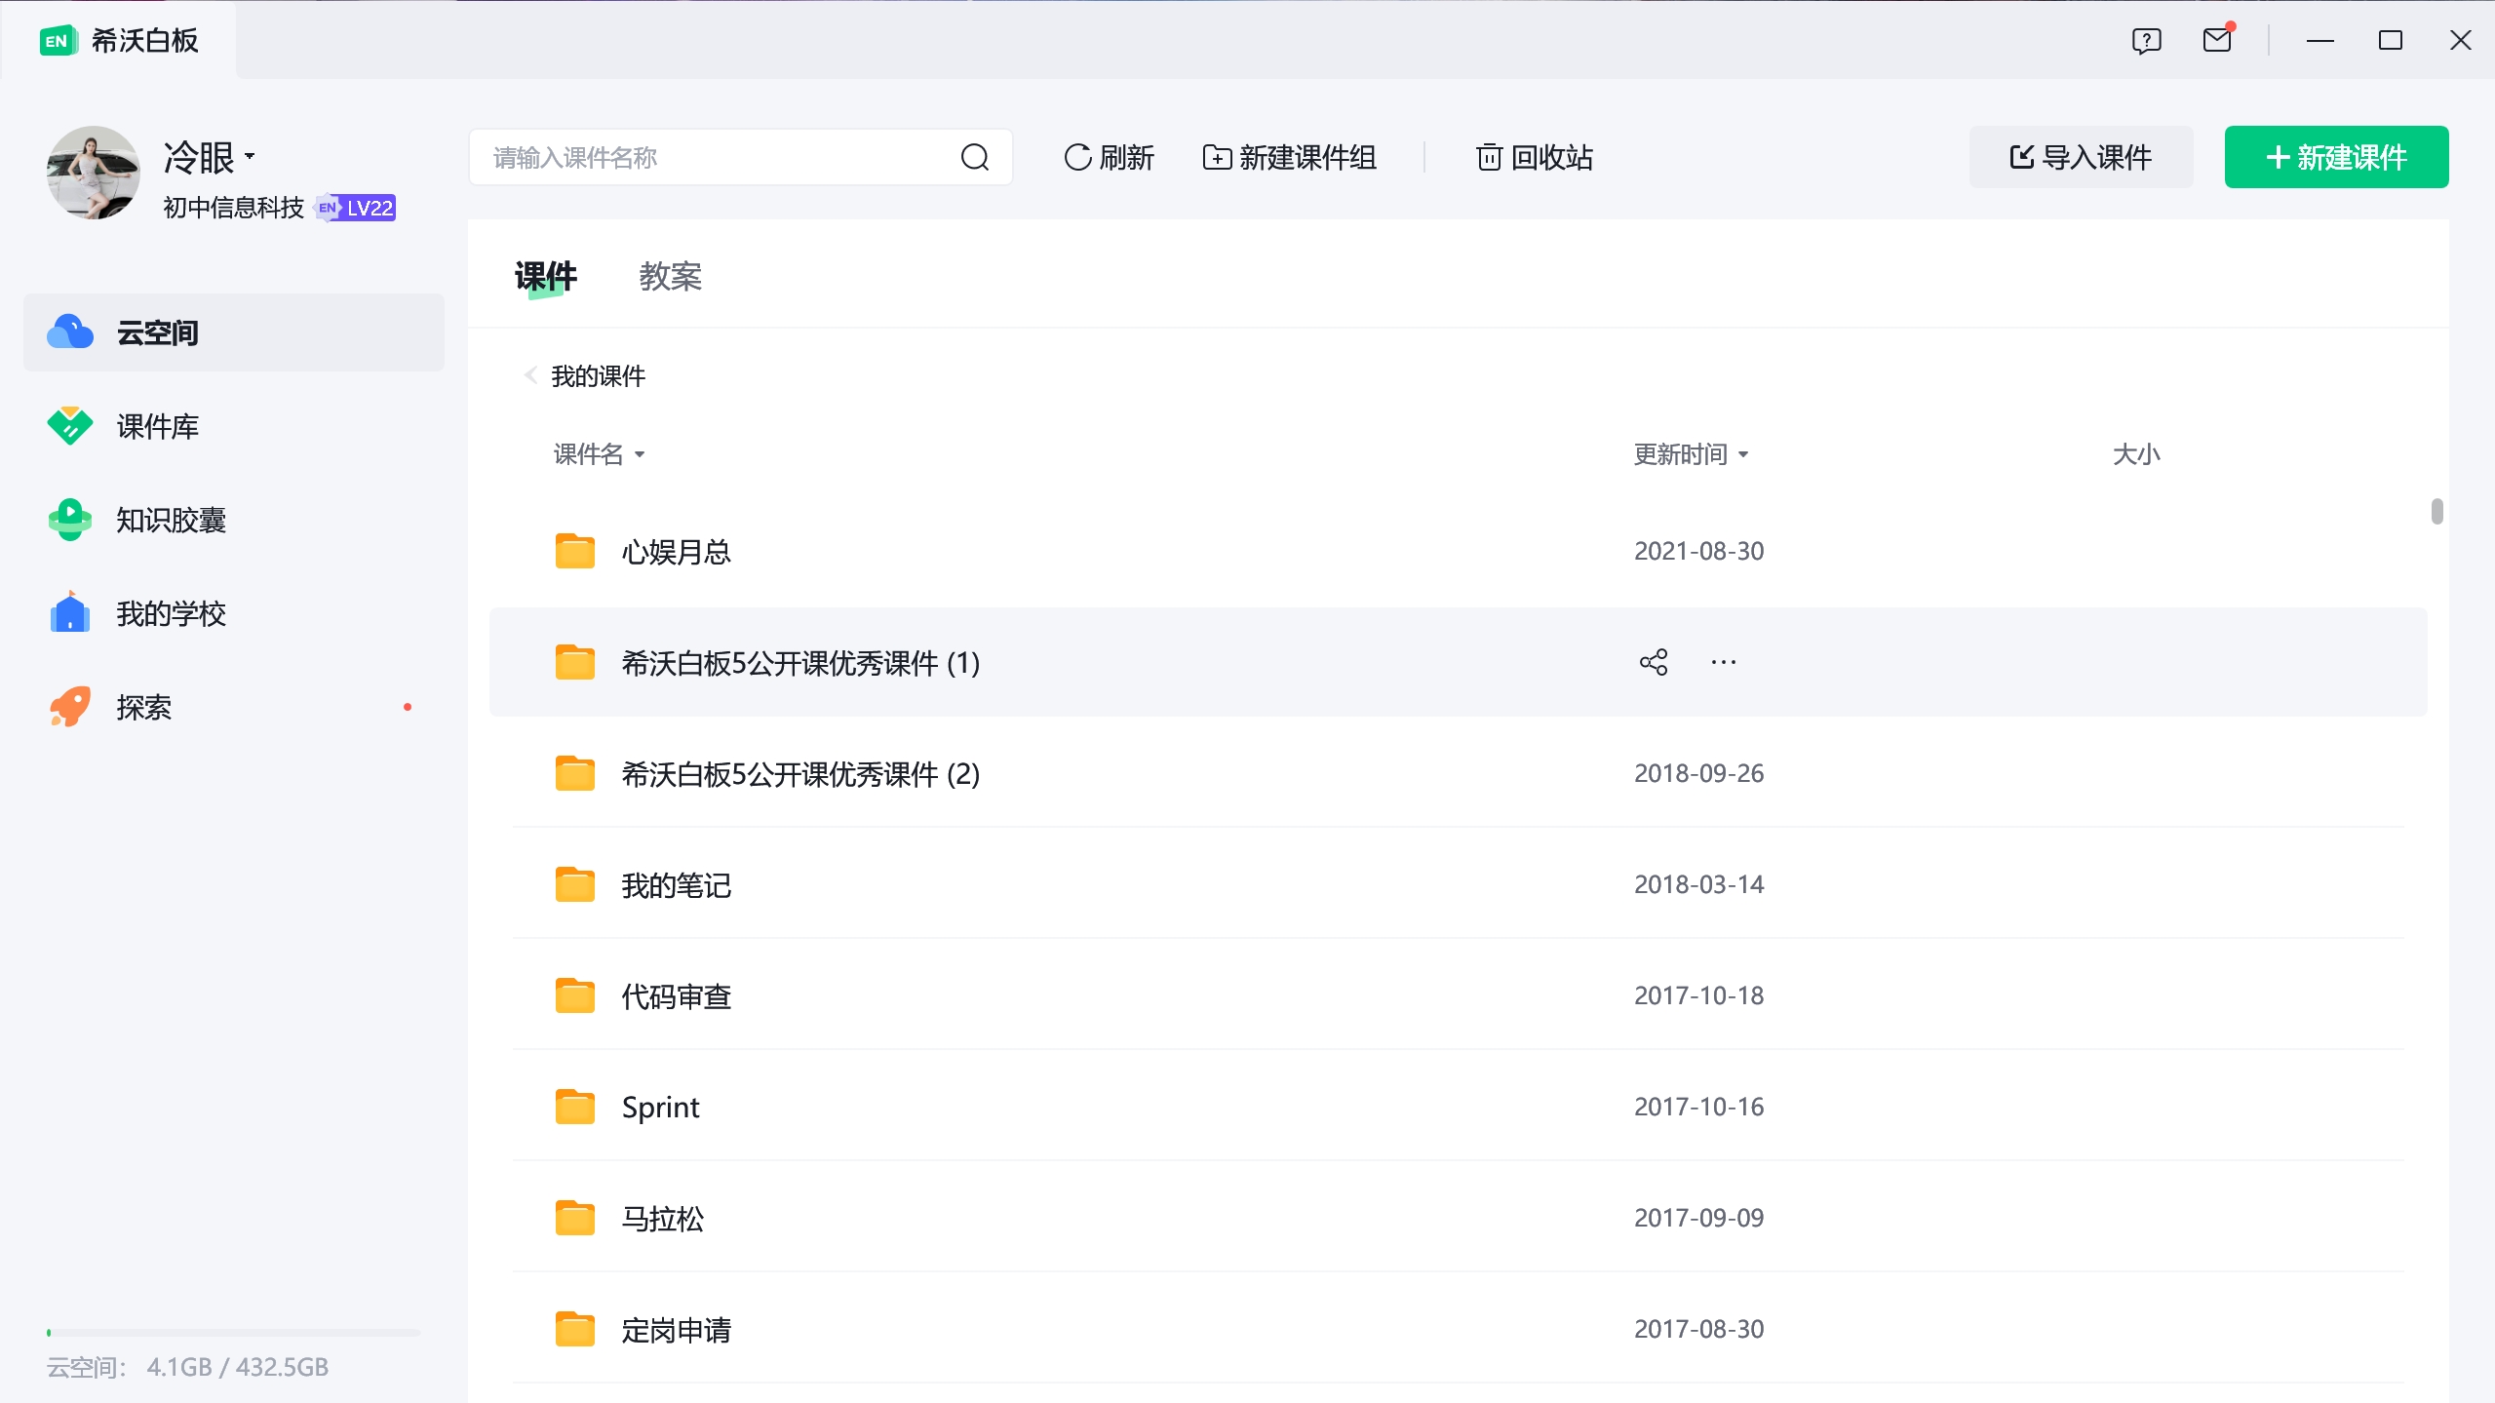This screenshot has width=2495, height=1403.
Task: Maximize the 希沃白板 window
Action: 2390,40
